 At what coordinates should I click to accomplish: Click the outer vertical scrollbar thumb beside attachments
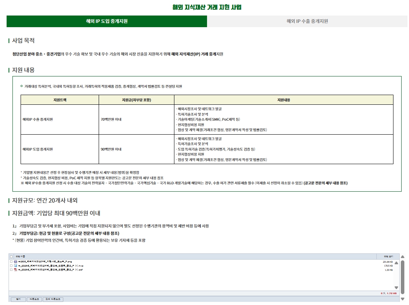point(403,277)
